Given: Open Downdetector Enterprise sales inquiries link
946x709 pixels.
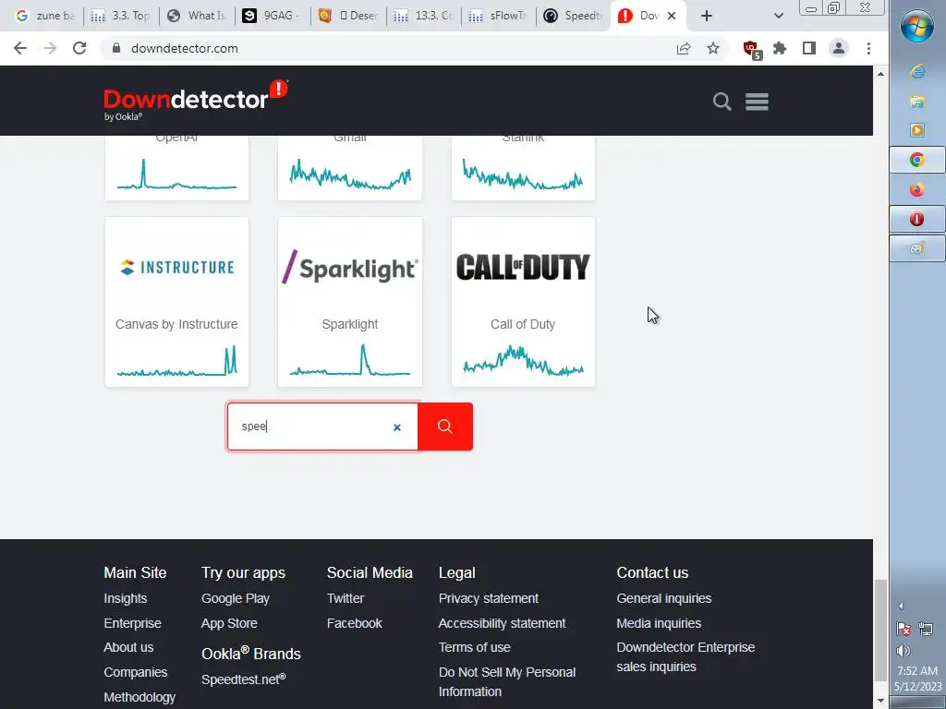Looking at the screenshot, I should [686, 656].
